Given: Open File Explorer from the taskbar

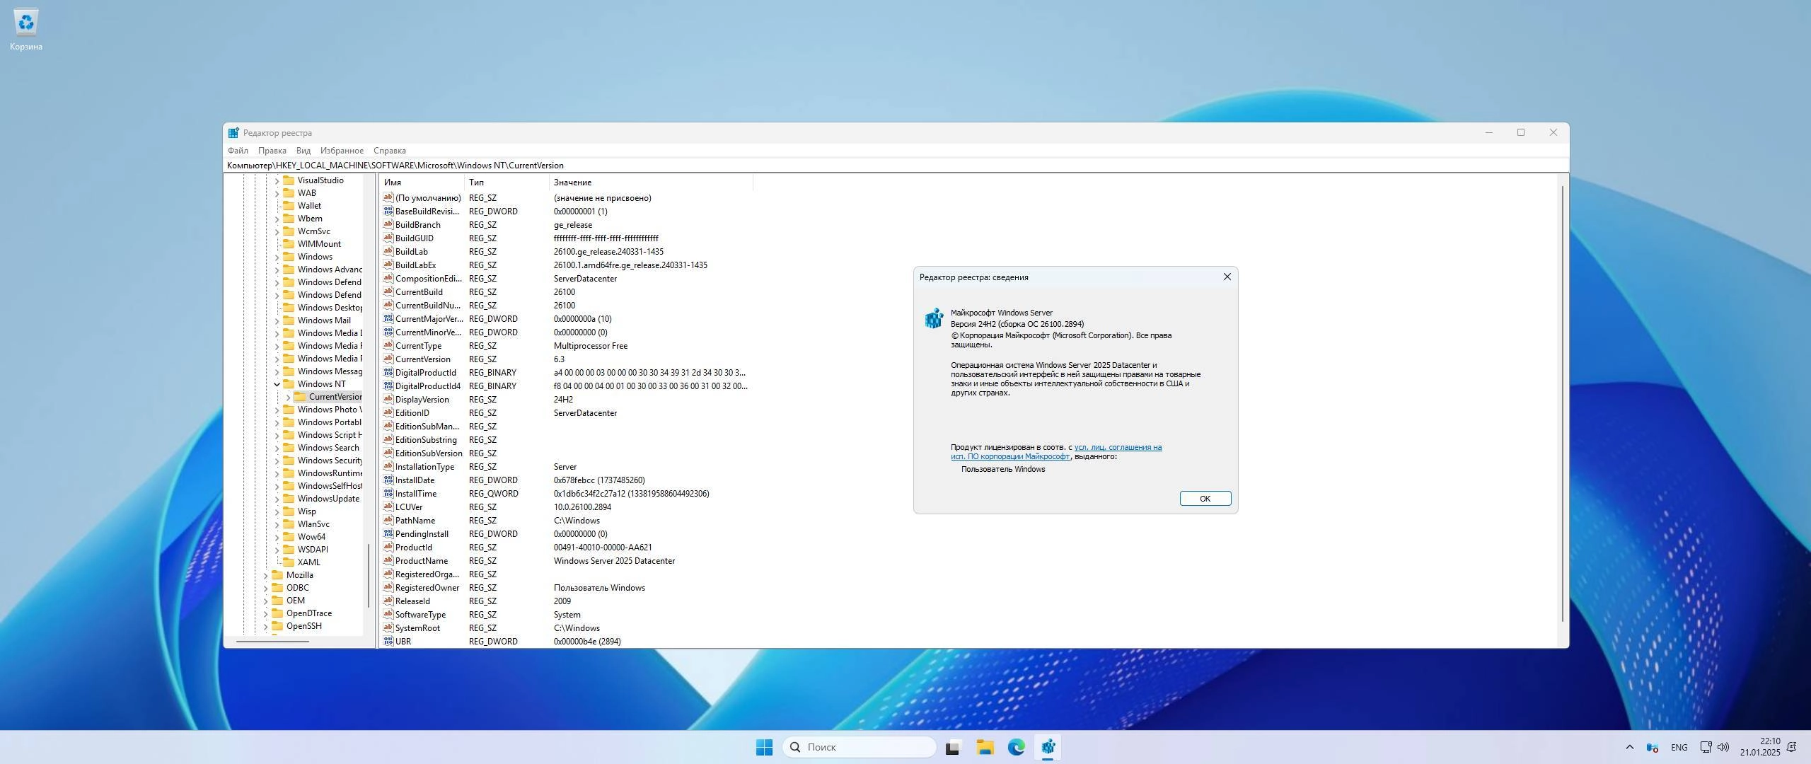Looking at the screenshot, I should coord(985,747).
